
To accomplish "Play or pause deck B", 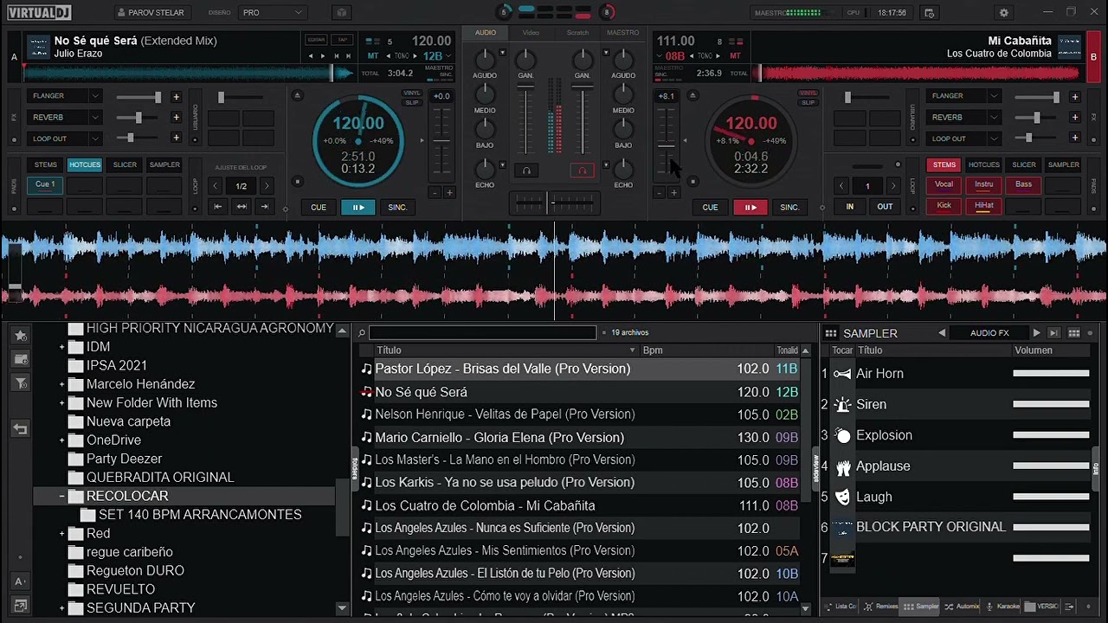I will coord(750,208).
